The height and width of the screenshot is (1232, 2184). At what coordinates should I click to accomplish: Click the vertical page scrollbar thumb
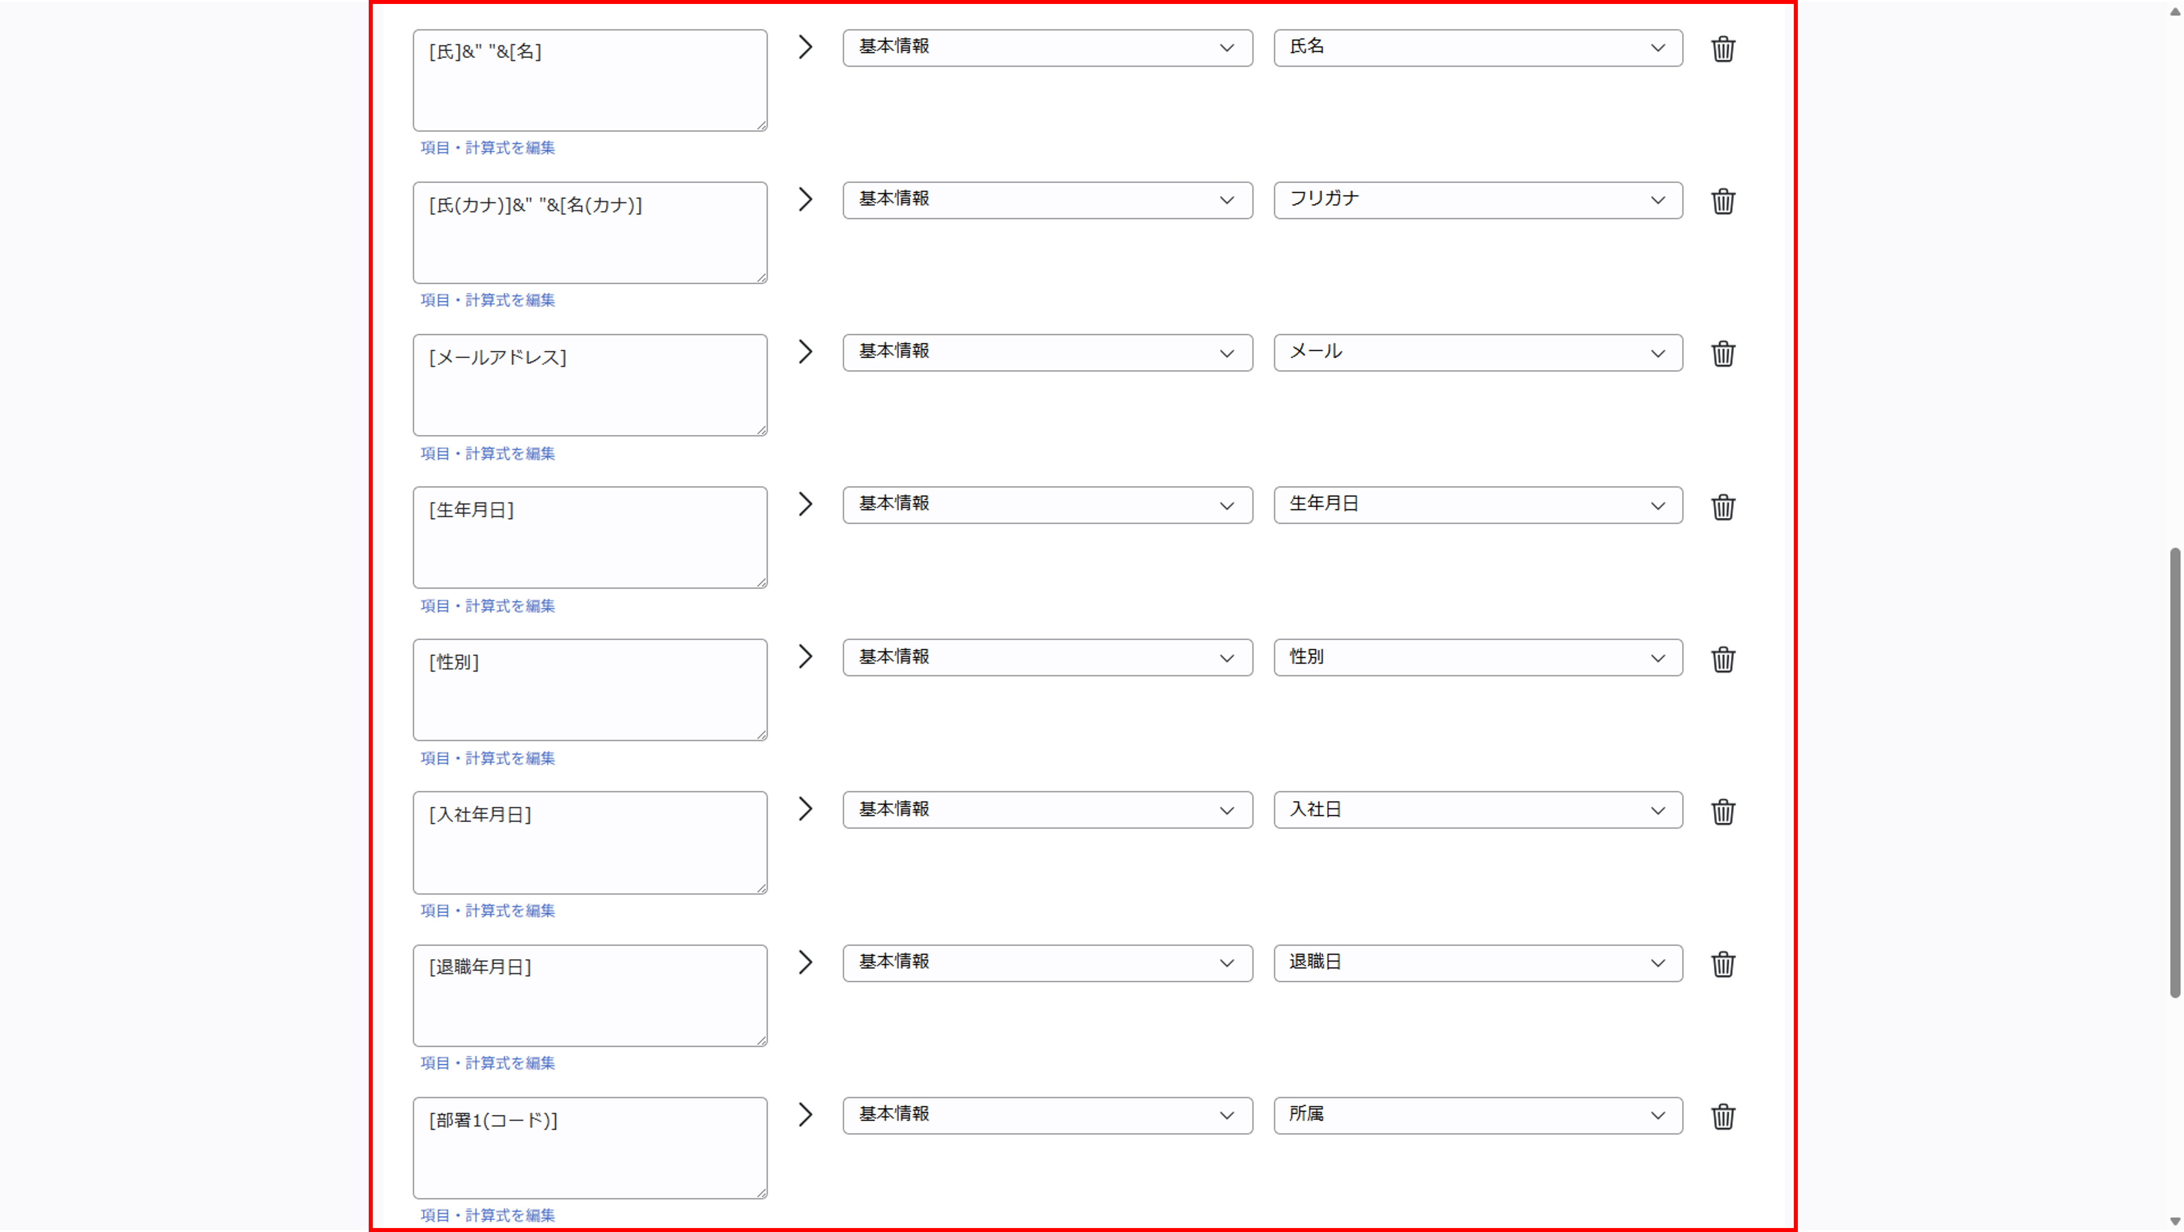coord(2175,773)
